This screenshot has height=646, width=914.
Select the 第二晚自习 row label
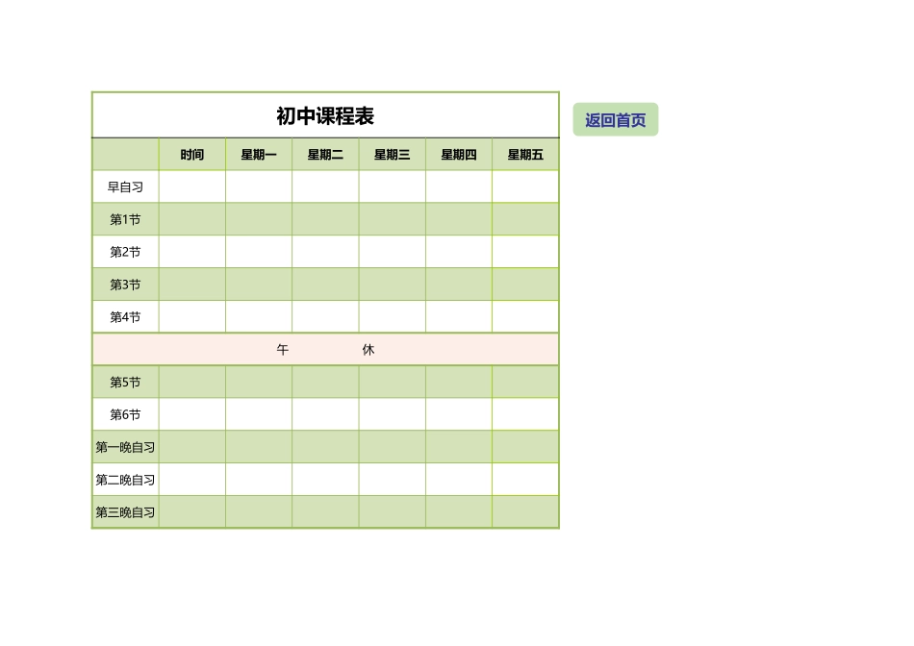(x=125, y=480)
